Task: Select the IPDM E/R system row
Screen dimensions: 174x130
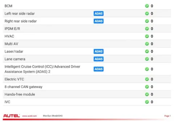Action: 87,29
